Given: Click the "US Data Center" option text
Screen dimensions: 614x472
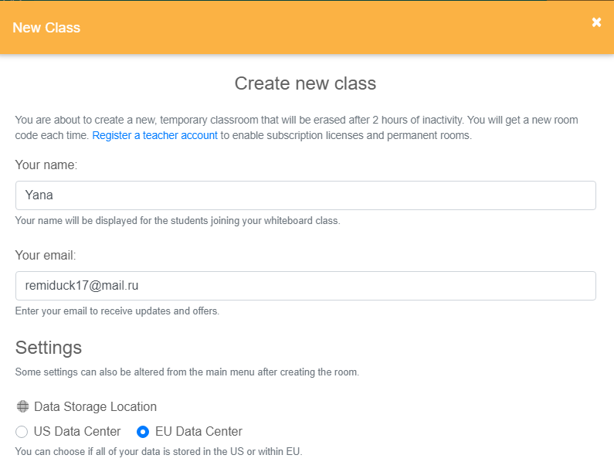Looking at the screenshot, I should (x=77, y=431).
